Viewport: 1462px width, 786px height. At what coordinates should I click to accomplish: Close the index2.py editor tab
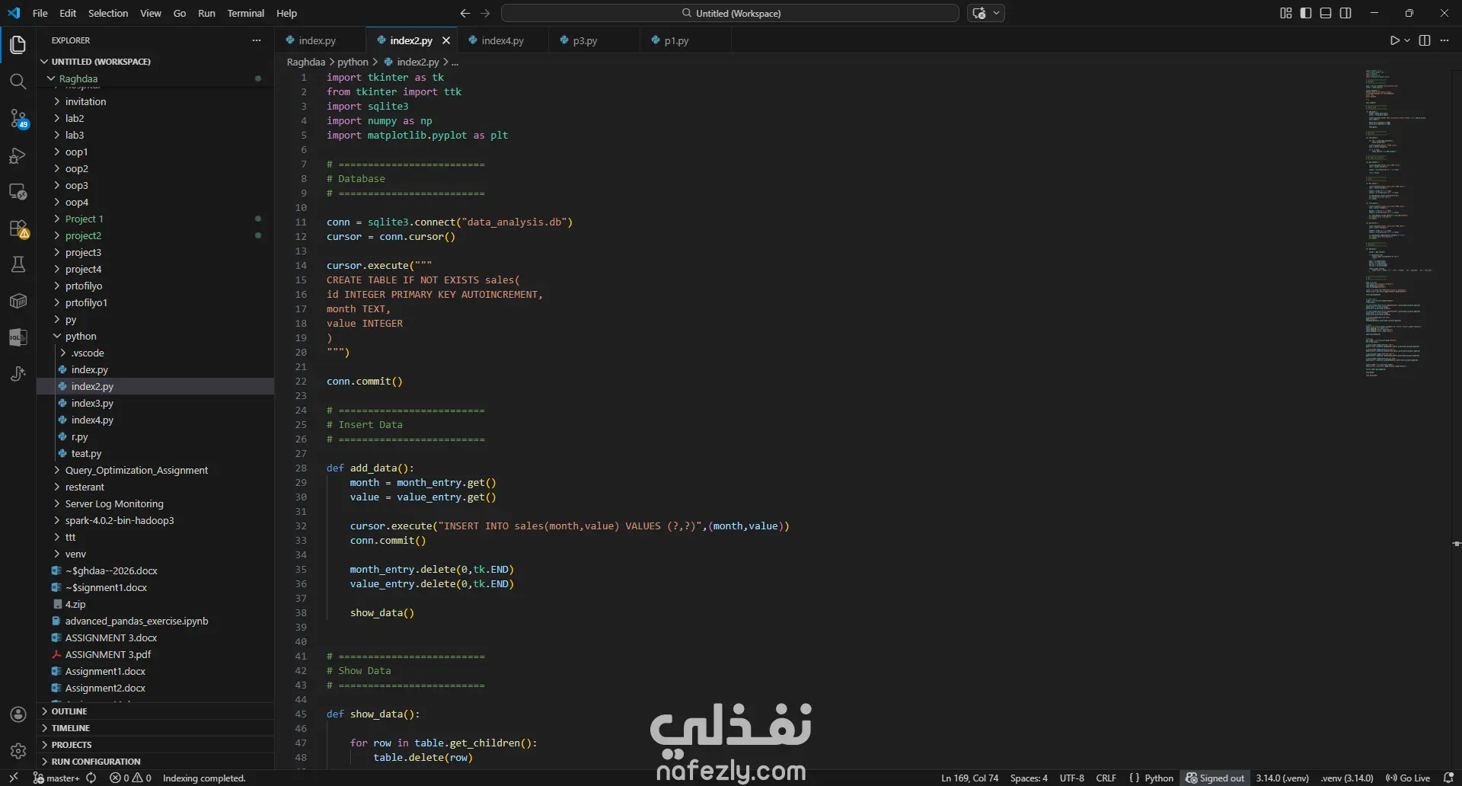pos(446,40)
